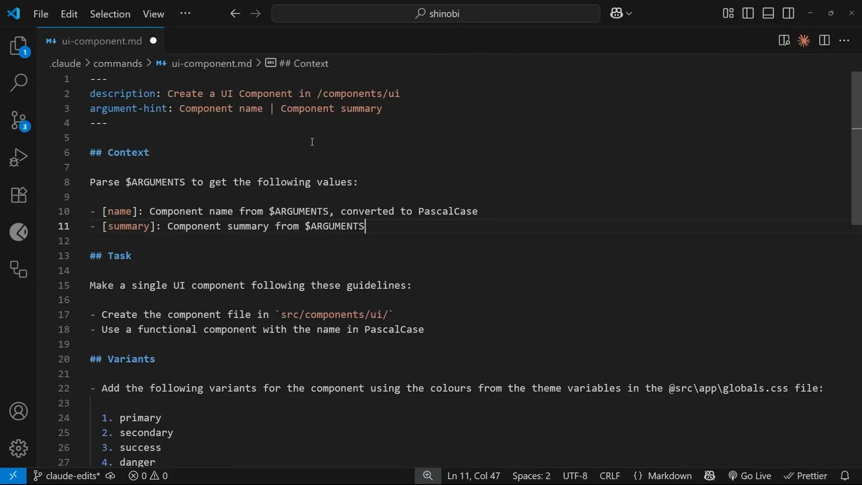Change encoding via UTF-8
This screenshot has height=485, width=862.
coord(575,476)
